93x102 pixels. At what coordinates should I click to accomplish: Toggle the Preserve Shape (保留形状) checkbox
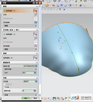point(4,84)
